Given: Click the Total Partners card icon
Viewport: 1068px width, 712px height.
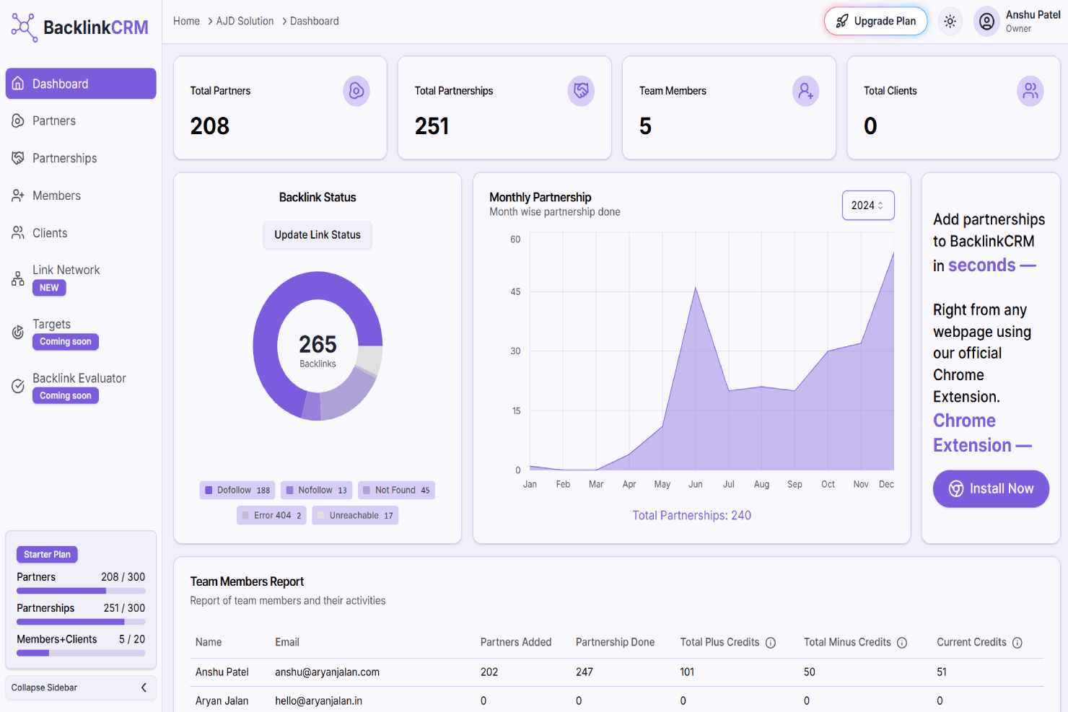Looking at the screenshot, I should point(356,91).
